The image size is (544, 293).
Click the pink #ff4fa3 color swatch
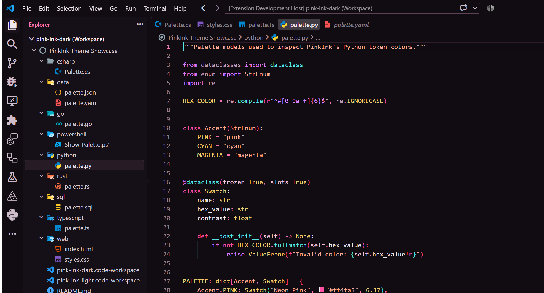[322, 290]
